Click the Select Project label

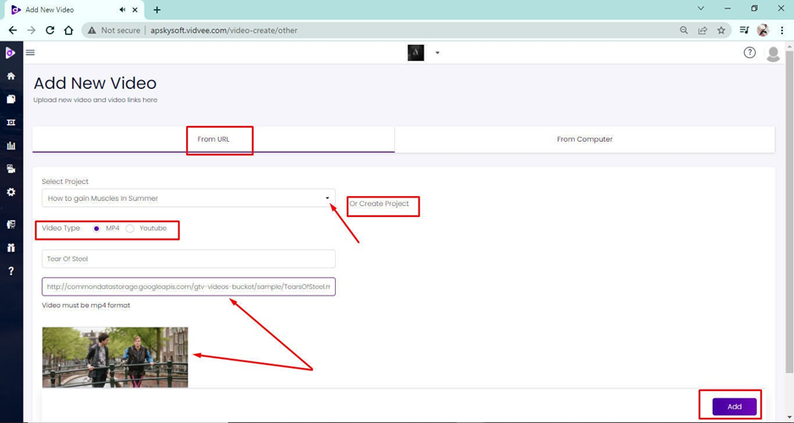(65, 182)
